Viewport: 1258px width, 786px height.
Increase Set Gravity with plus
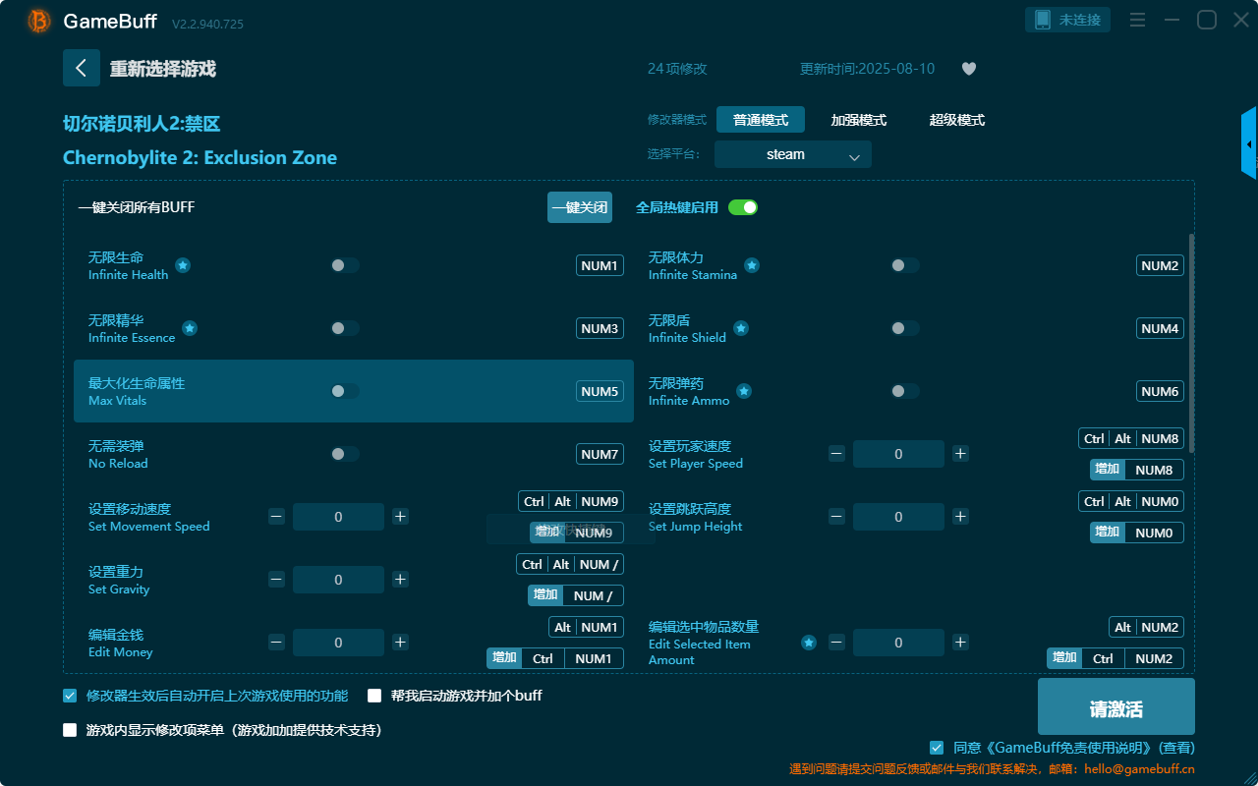401,580
